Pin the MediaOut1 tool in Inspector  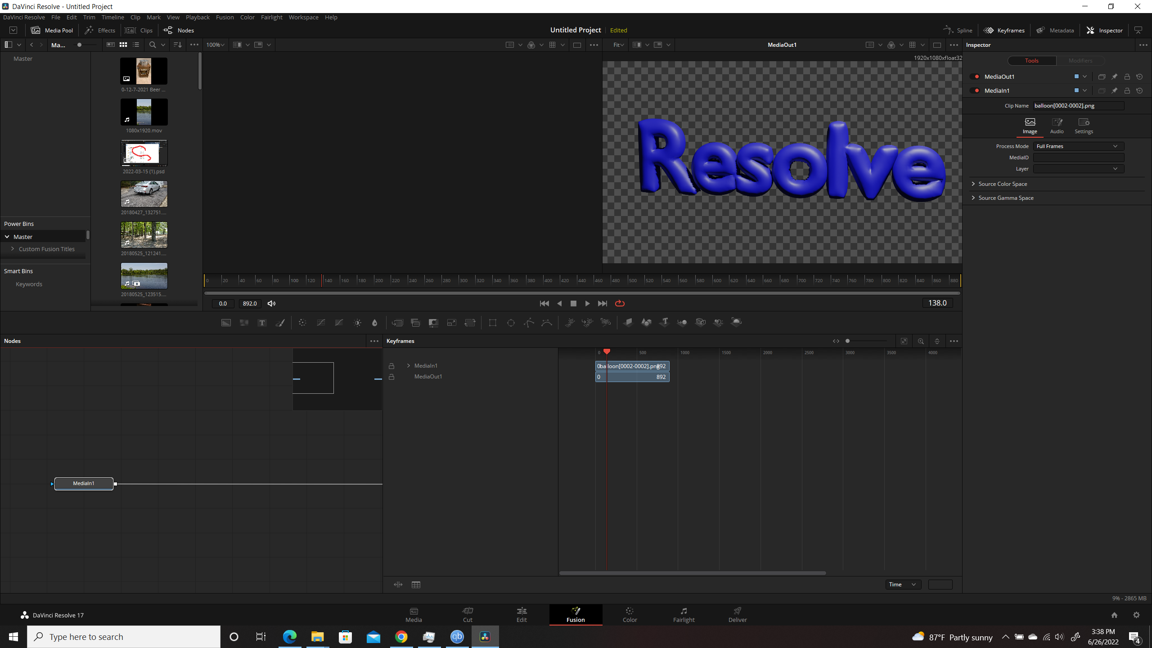pos(1114,76)
